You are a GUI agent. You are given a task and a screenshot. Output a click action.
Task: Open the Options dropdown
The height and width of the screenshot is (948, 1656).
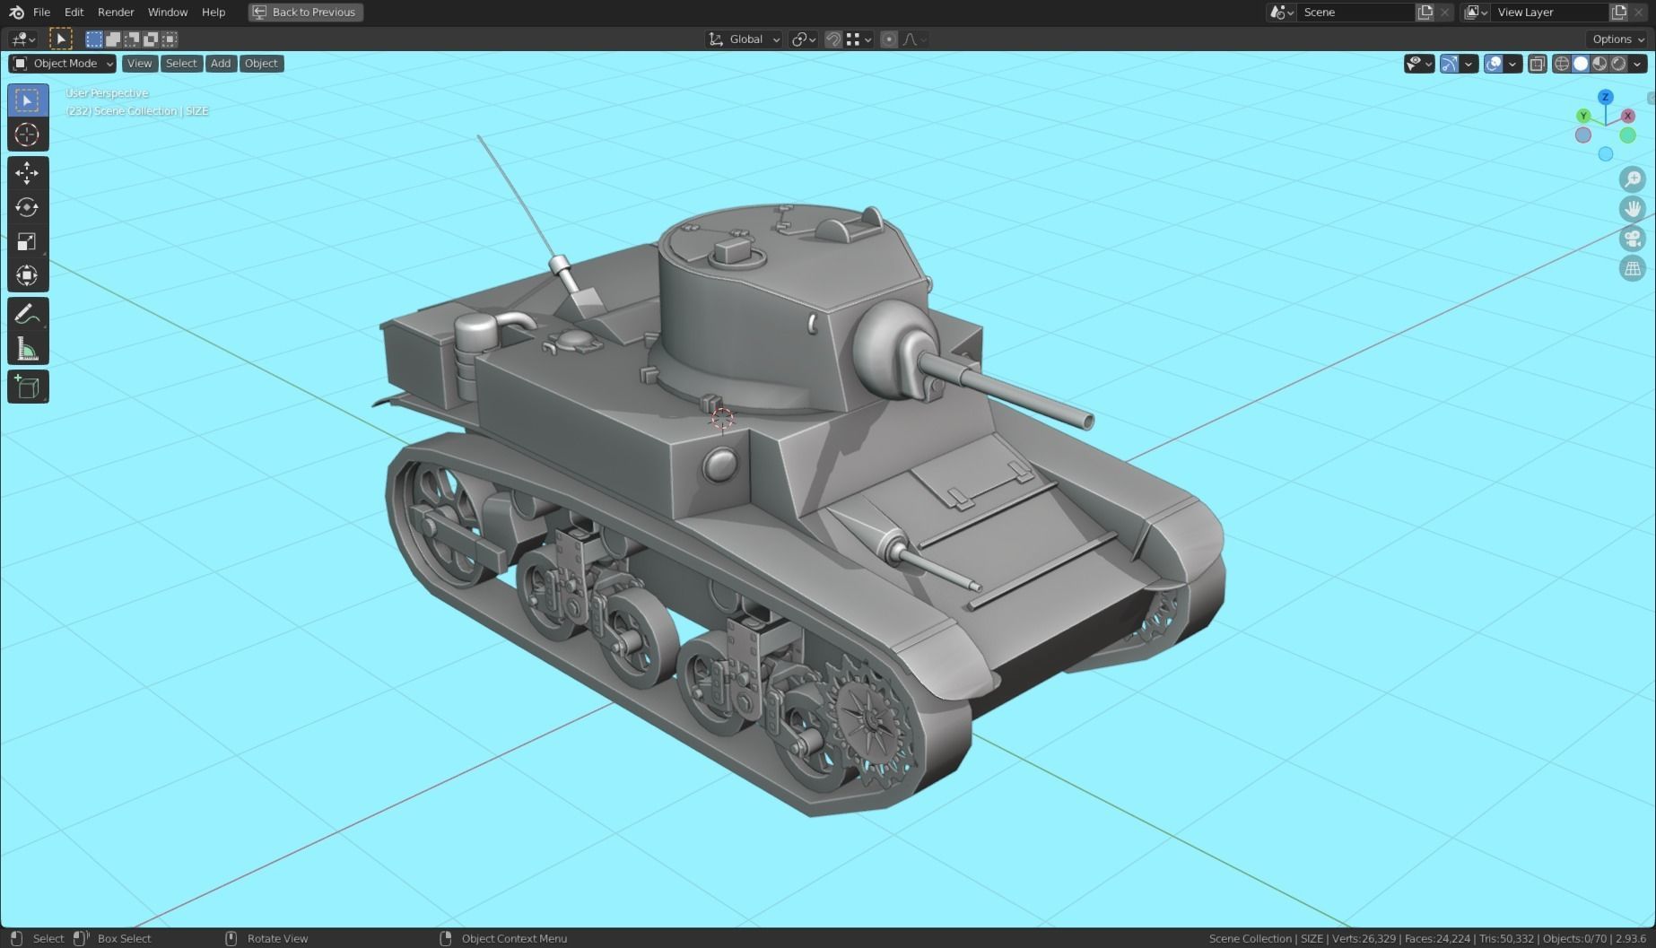(x=1617, y=39)
